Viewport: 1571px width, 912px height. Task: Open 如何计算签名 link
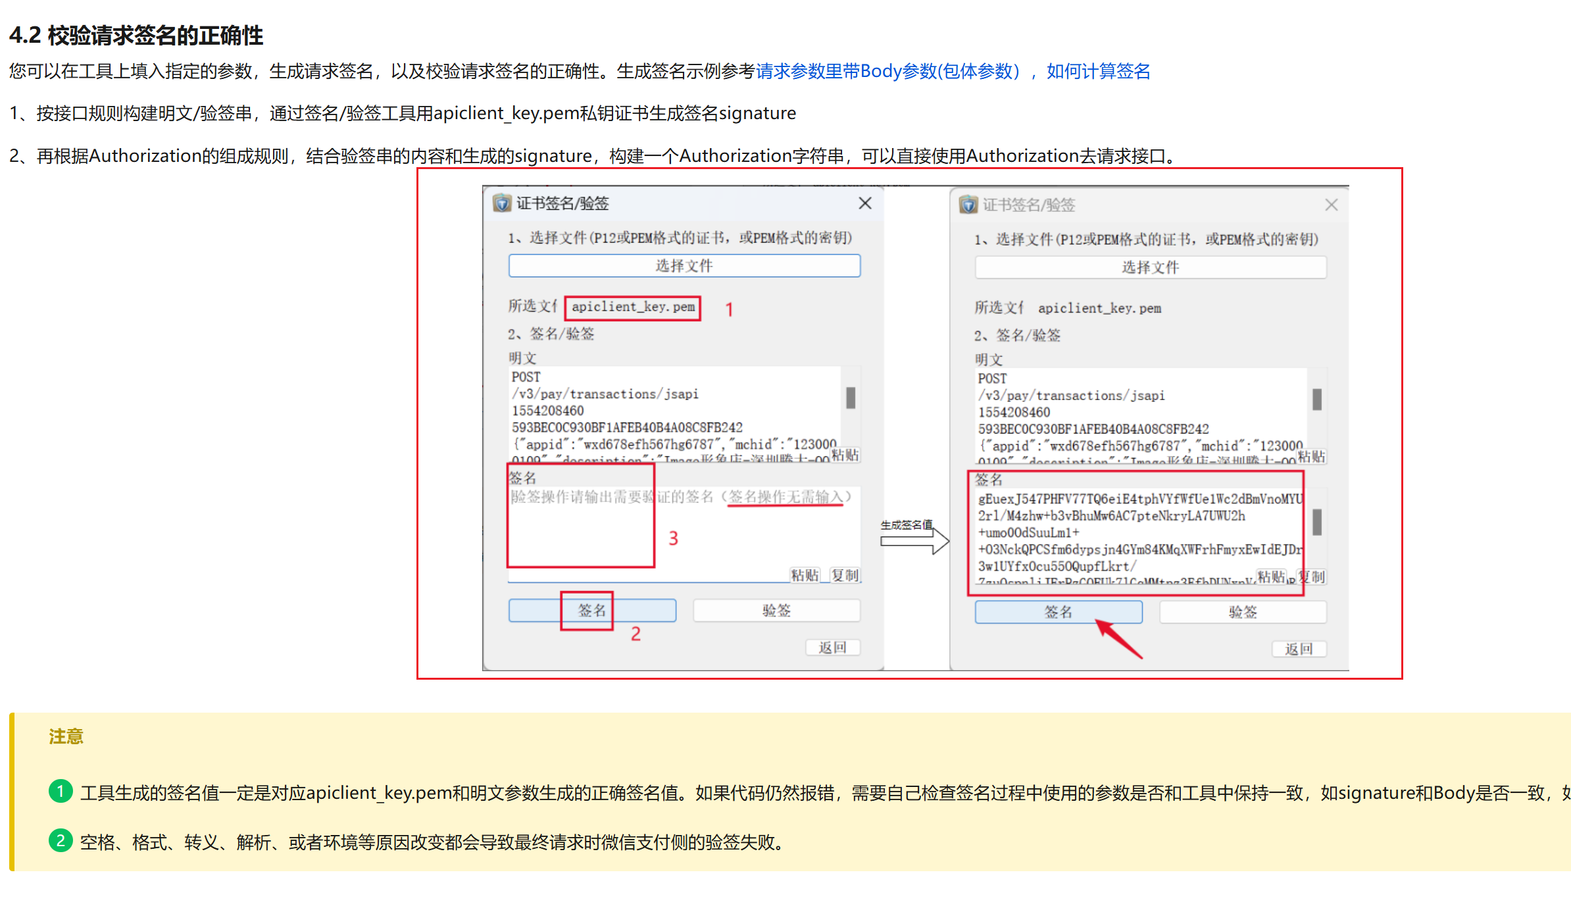(x=1098, y=71)
